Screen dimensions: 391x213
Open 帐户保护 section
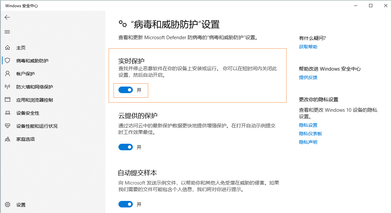coord(26,74)
